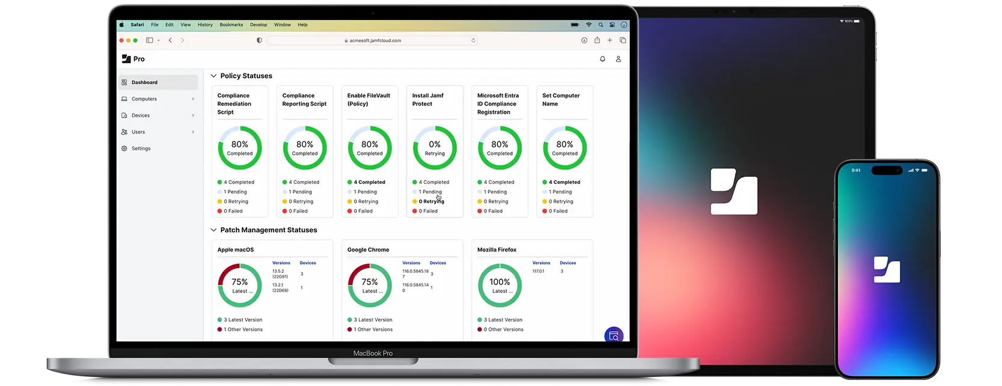Show Safari downloads

[x=584, y=40]
